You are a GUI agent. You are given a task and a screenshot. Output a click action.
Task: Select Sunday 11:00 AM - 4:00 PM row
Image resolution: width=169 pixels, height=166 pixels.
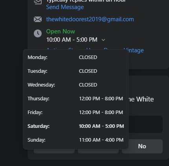(x=75, y=140)
